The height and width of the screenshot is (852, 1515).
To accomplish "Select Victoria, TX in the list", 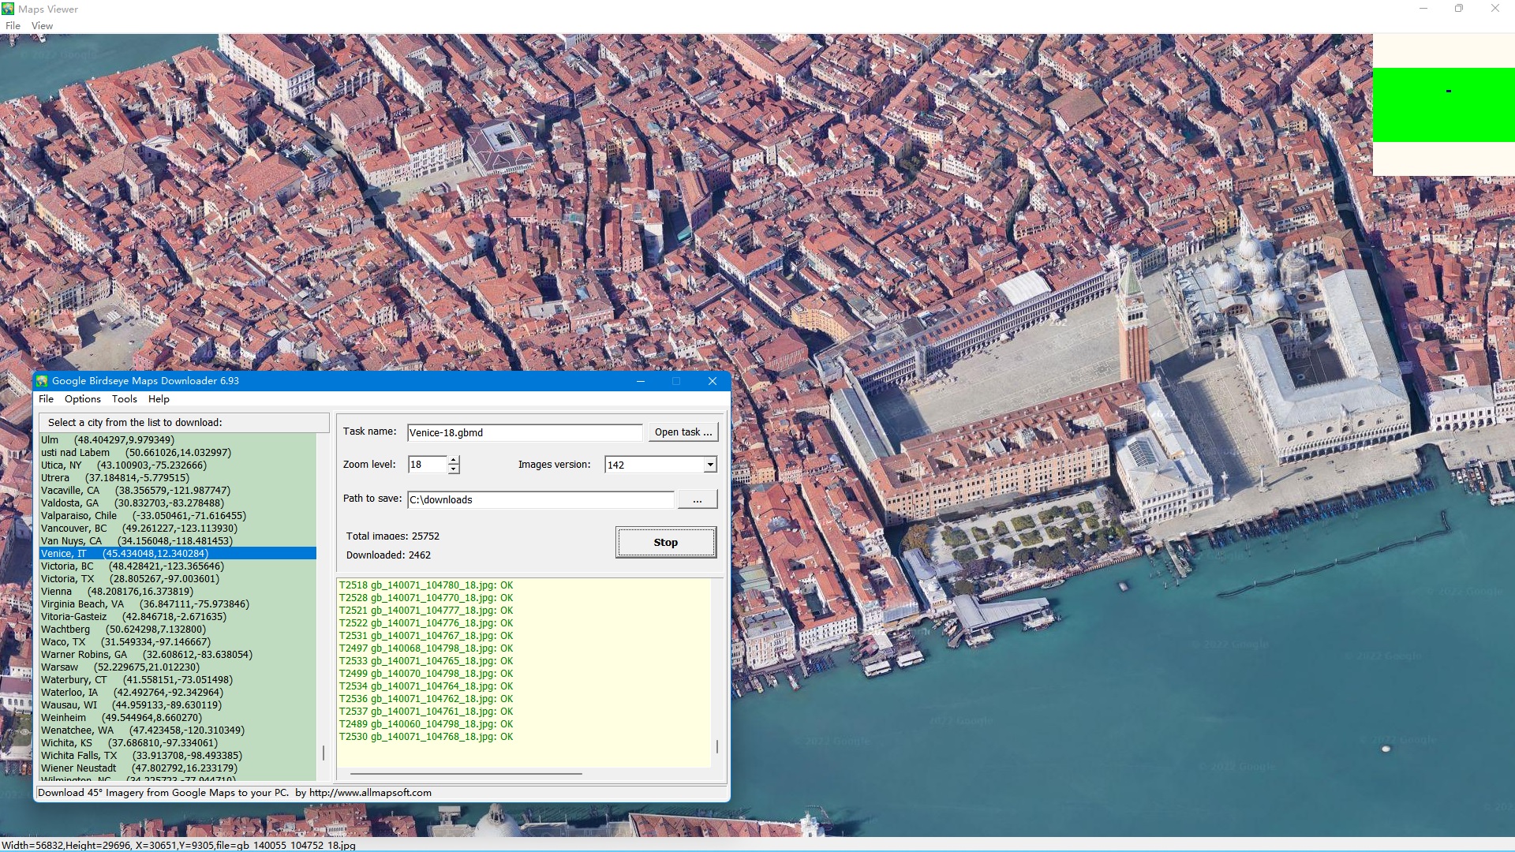I will coord(178,579).
